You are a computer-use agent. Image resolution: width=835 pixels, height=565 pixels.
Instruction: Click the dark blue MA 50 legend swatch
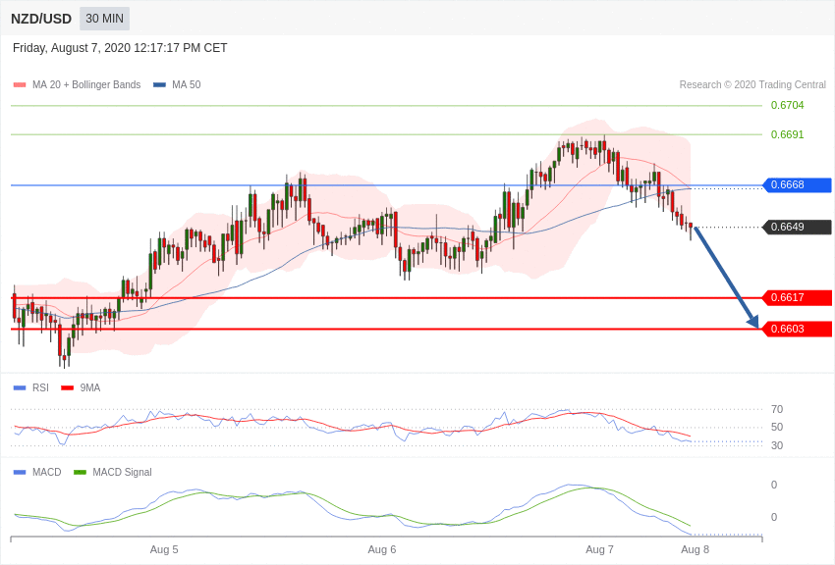159,85
